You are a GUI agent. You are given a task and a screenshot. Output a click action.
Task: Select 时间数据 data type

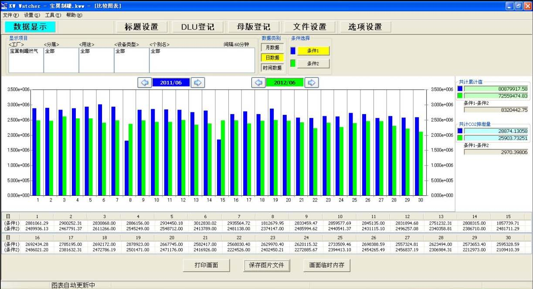pos(272,68)
